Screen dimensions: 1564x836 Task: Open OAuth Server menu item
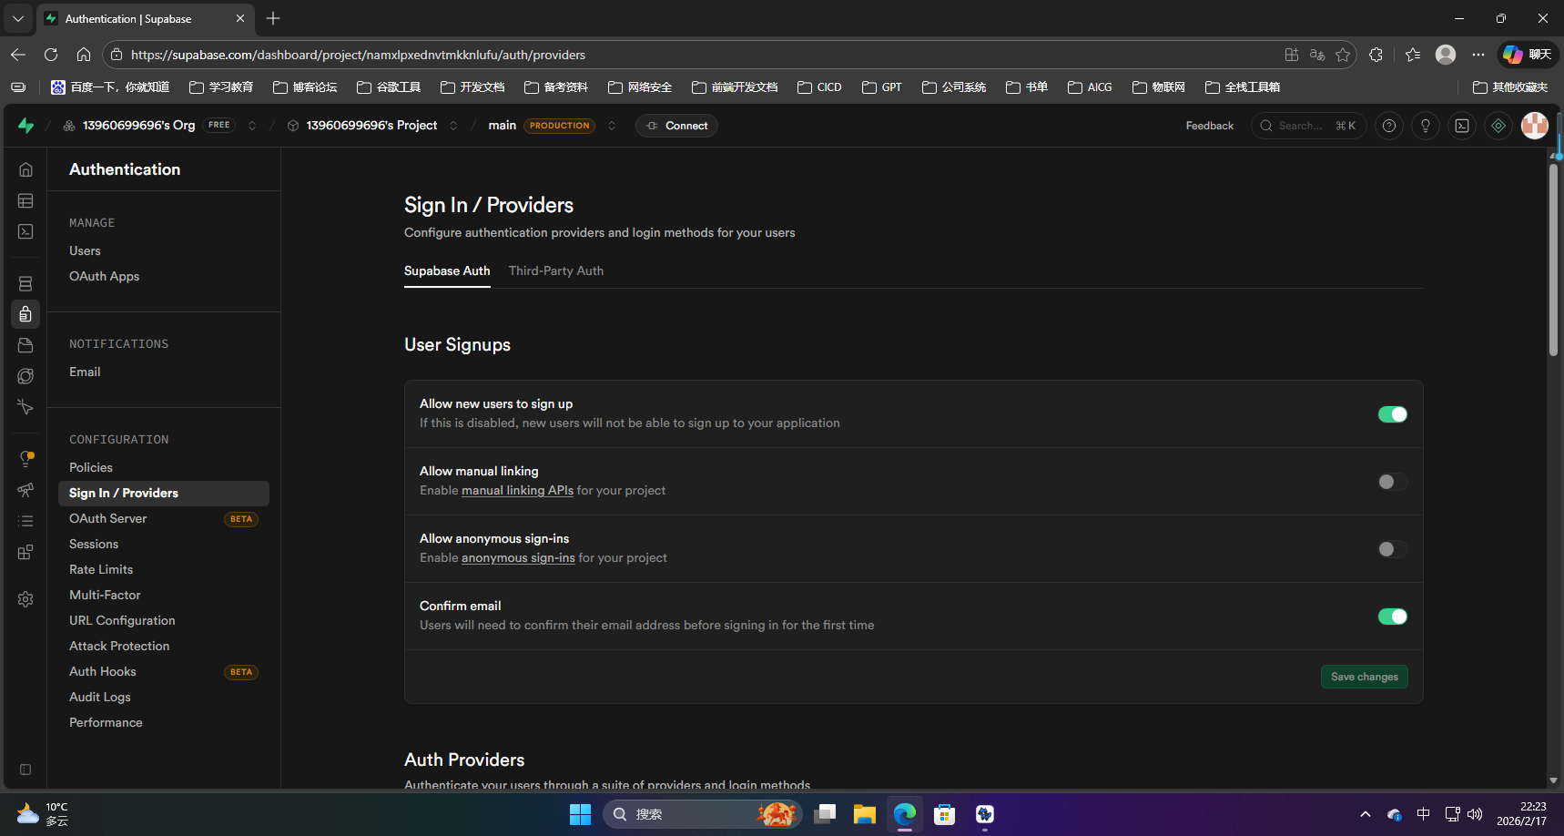pos(164,518)
